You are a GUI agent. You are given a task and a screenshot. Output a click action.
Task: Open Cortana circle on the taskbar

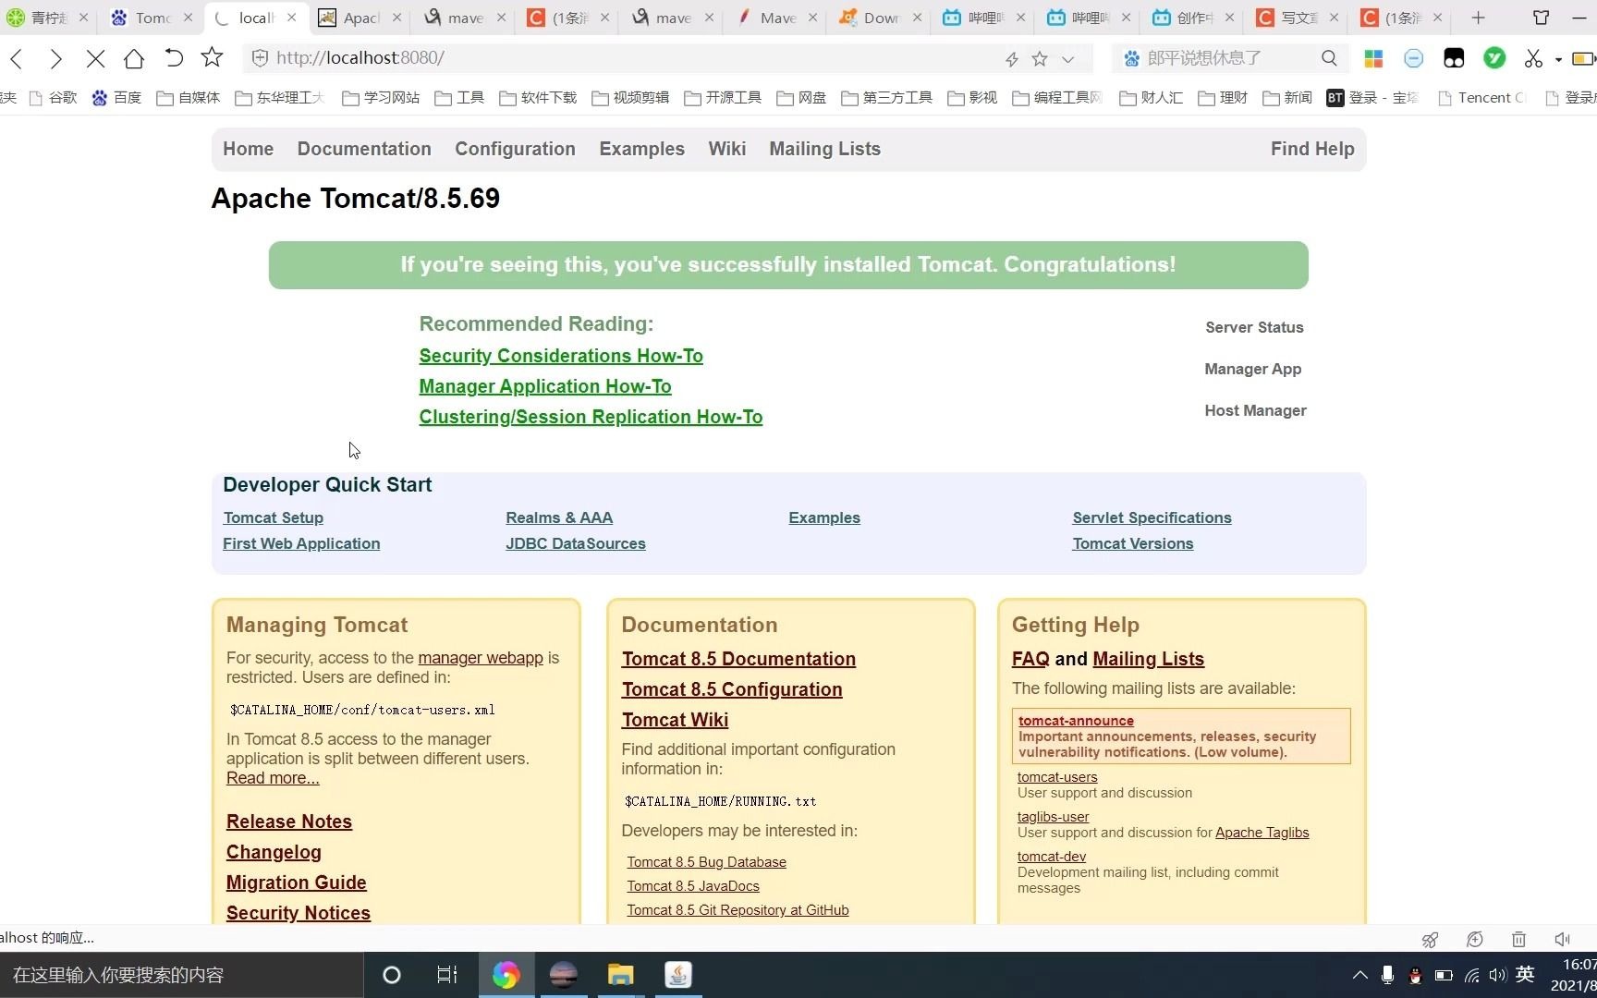coord(392,975)
